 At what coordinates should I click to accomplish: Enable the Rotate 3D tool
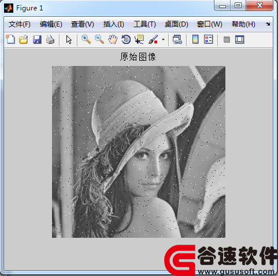[126, 39]
